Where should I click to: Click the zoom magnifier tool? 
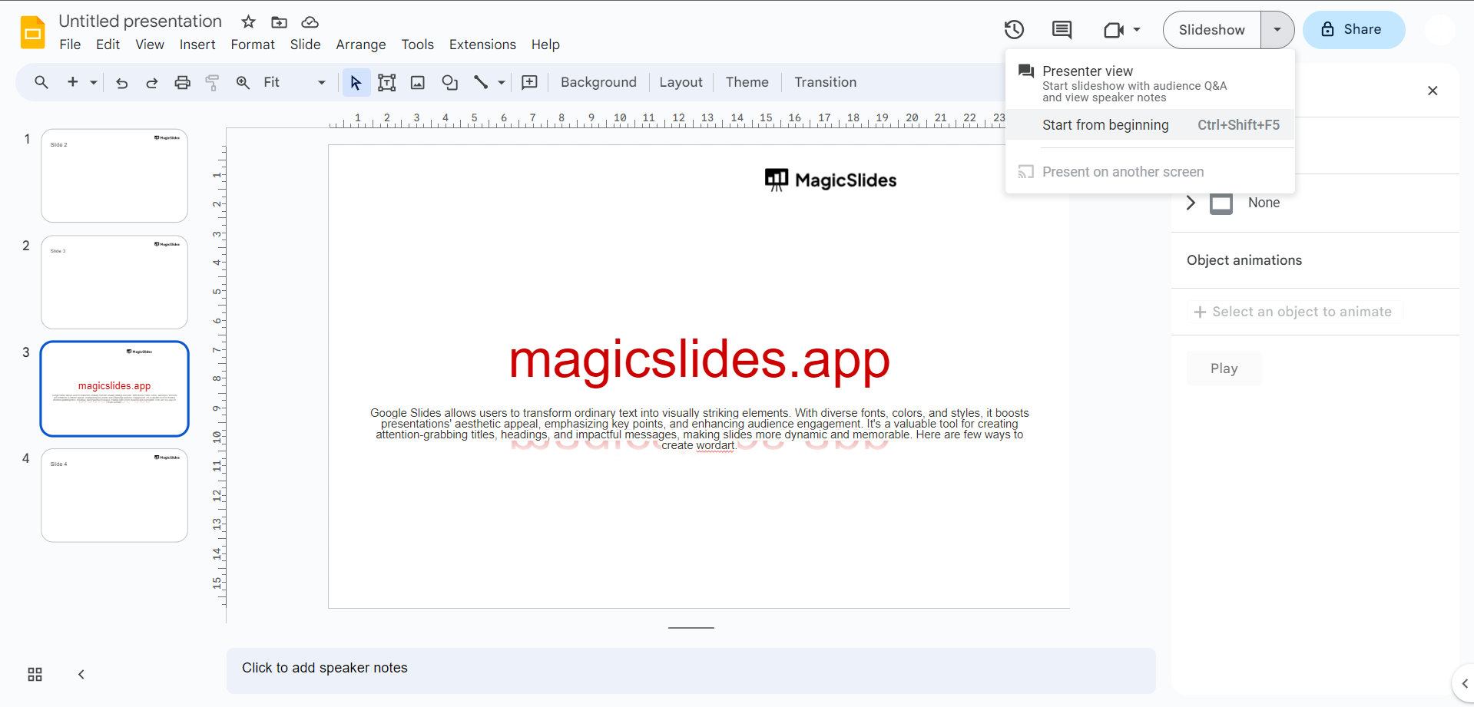(x=243, y=82)
